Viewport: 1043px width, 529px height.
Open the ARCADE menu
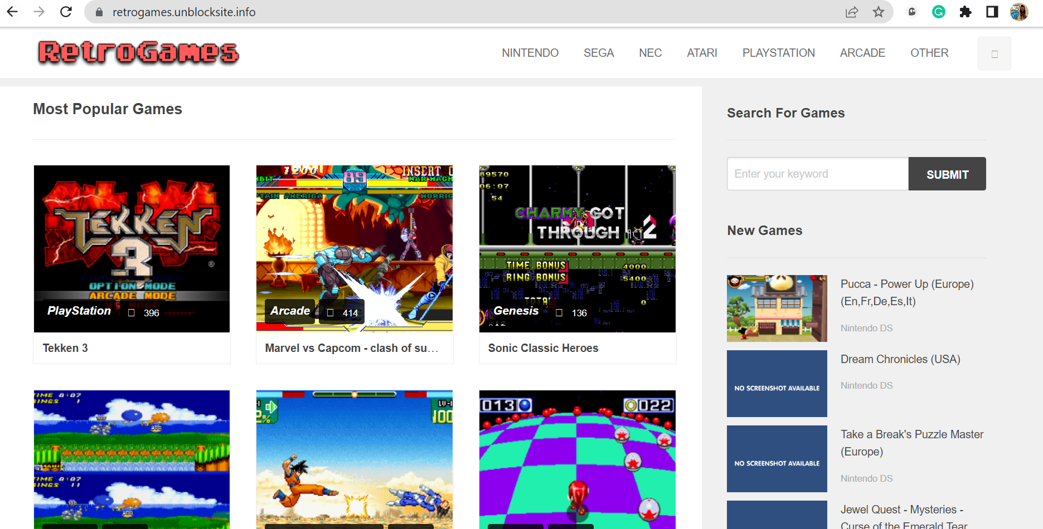(862, 53)
